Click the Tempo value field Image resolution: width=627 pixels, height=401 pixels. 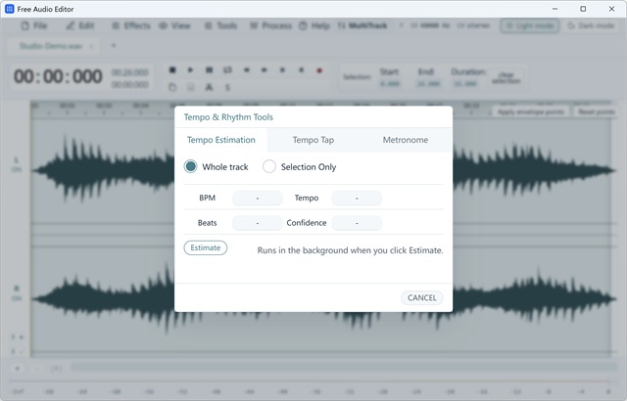[357, 198]
